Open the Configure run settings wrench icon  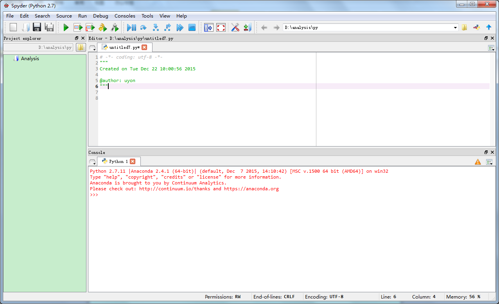pyautogui.click(x=115, y=27)
